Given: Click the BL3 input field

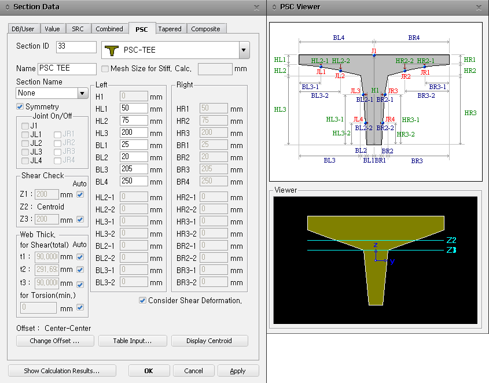Looking at the screenshot, I should (134, 169).
